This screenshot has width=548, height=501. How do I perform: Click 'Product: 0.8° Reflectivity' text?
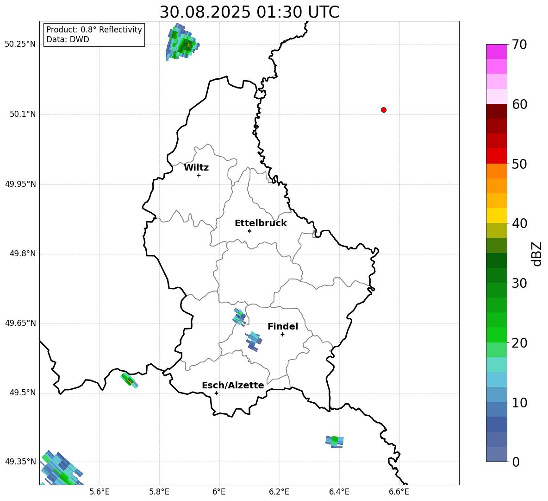click(x=94, y=29)
